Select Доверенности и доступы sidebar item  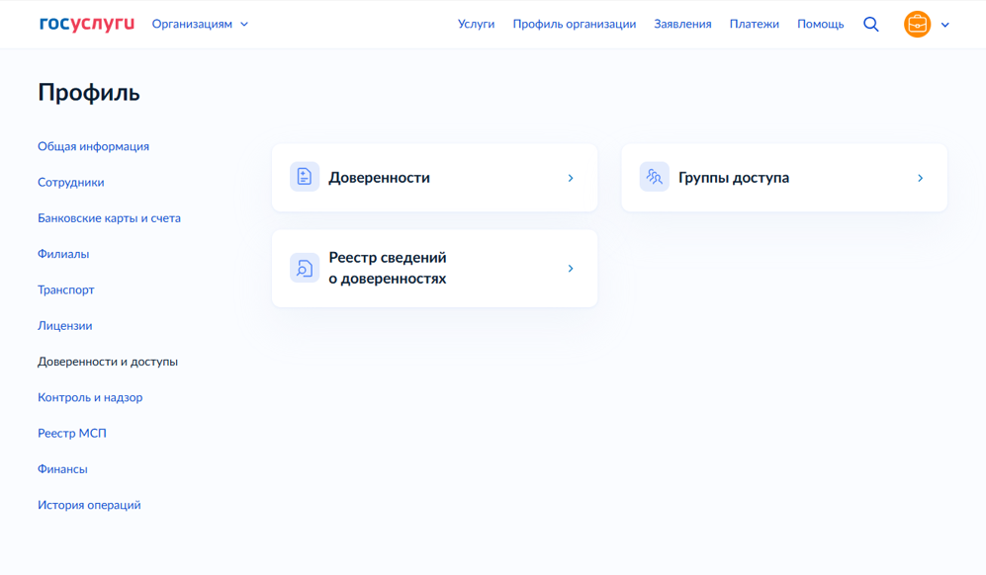[108, 362]
